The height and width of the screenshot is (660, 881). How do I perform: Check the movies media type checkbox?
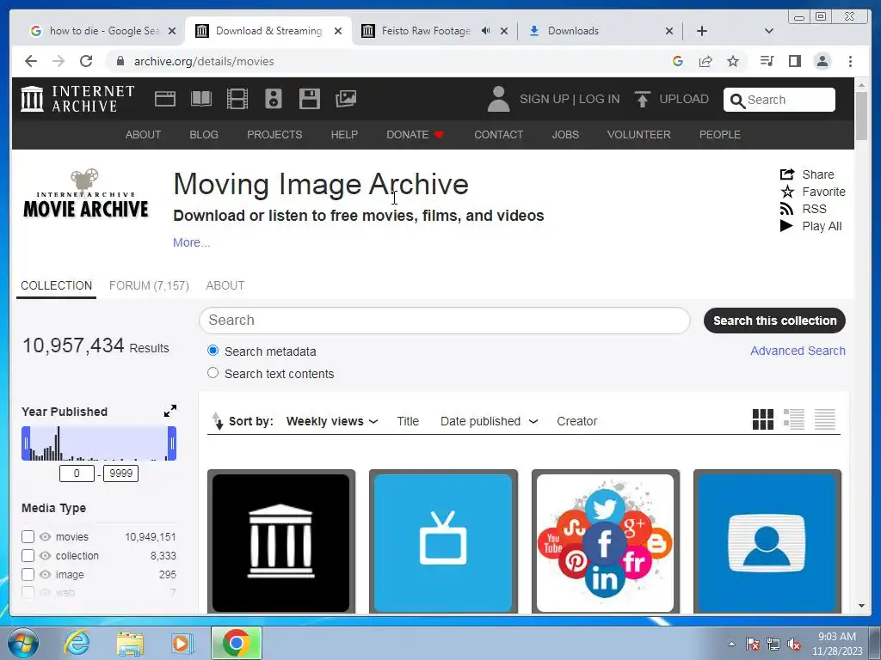[x=28, y=536]
